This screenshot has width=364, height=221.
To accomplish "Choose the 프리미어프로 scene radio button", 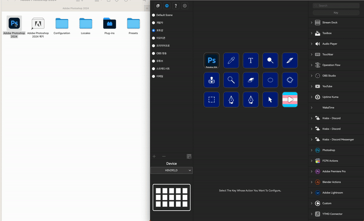I will [153, 45].
